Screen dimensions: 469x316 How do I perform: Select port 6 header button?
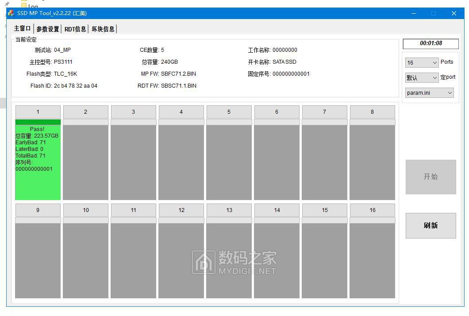[277, 112]
